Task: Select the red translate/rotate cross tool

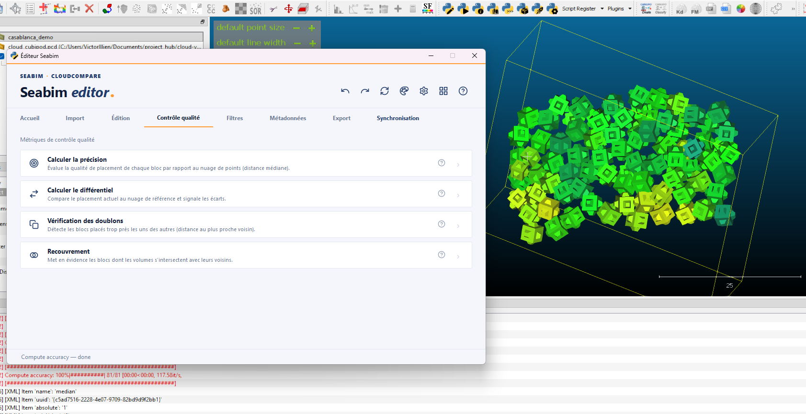Action: [x=288, y=9]
